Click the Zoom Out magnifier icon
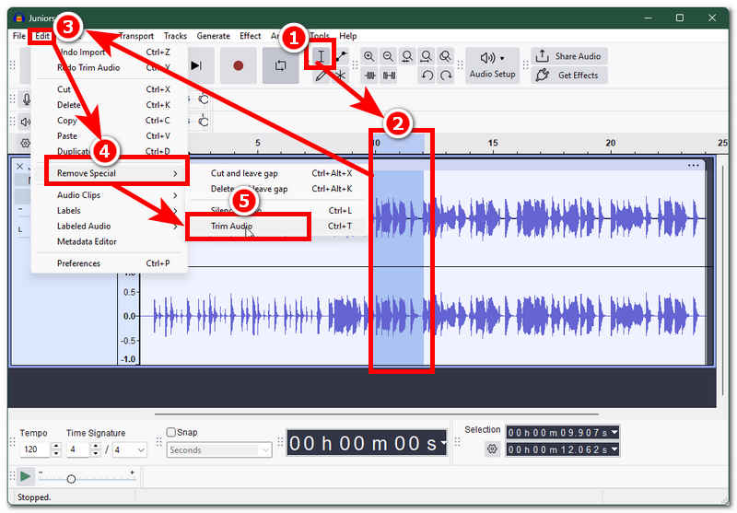The image size is (737, 513). coord(388,56)
